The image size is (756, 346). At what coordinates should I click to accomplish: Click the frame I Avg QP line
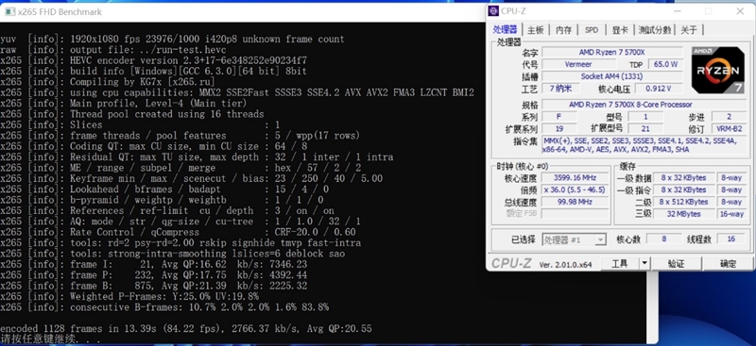(x=153, y=264)
